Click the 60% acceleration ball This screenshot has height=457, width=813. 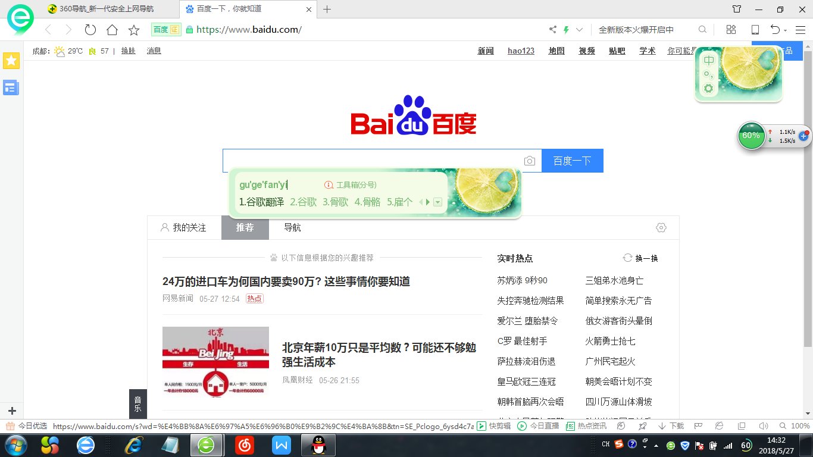[x=751, y=136]
